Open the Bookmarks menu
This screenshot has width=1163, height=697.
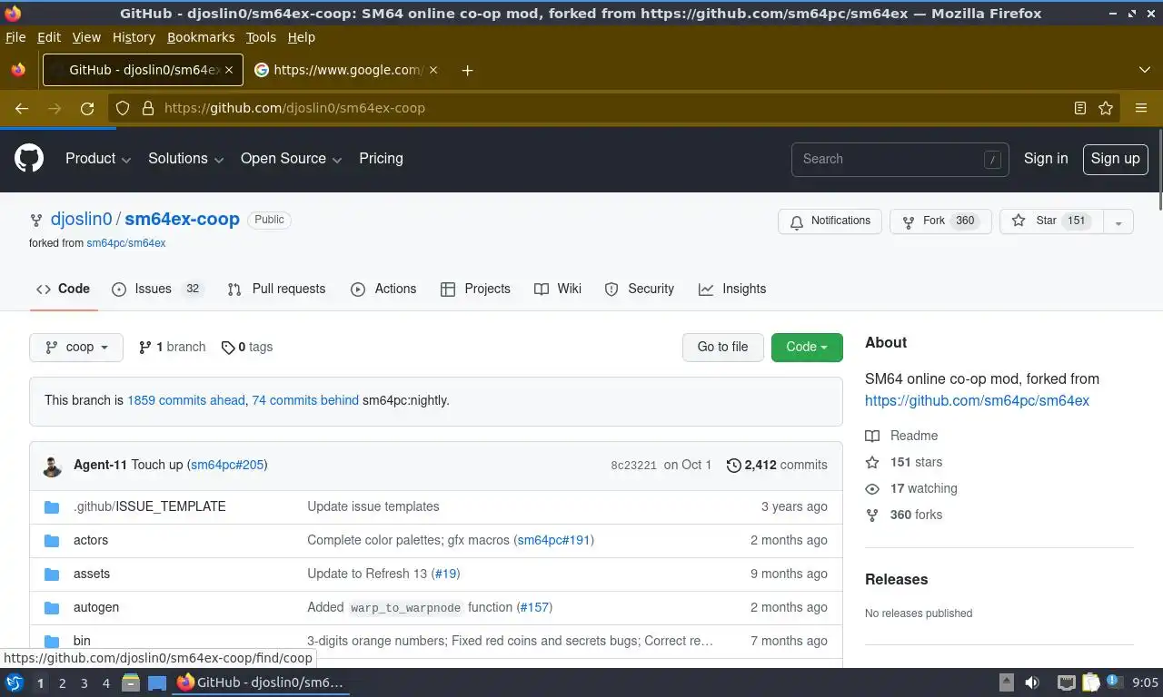click(x=201, y=37)
